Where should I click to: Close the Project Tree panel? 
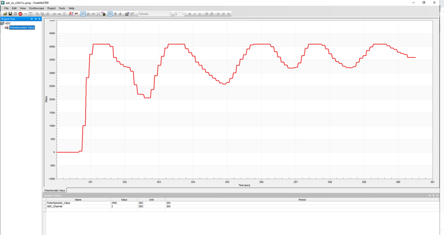point(40,19)
